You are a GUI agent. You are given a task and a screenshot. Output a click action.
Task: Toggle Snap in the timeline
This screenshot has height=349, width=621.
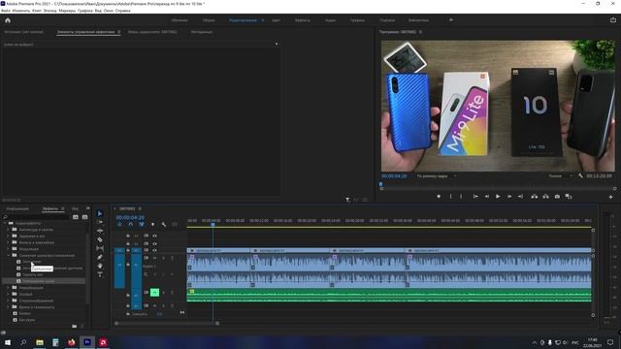pos(131,224)
